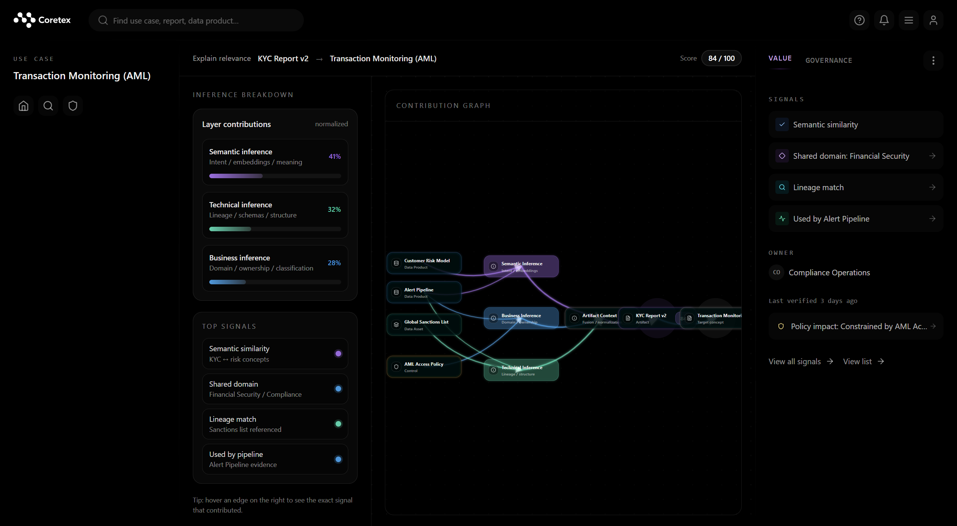Expand the Used by Alert Pipeline signal
The image size is (957, 526).
pyautogui.click(x=933, y=219)
